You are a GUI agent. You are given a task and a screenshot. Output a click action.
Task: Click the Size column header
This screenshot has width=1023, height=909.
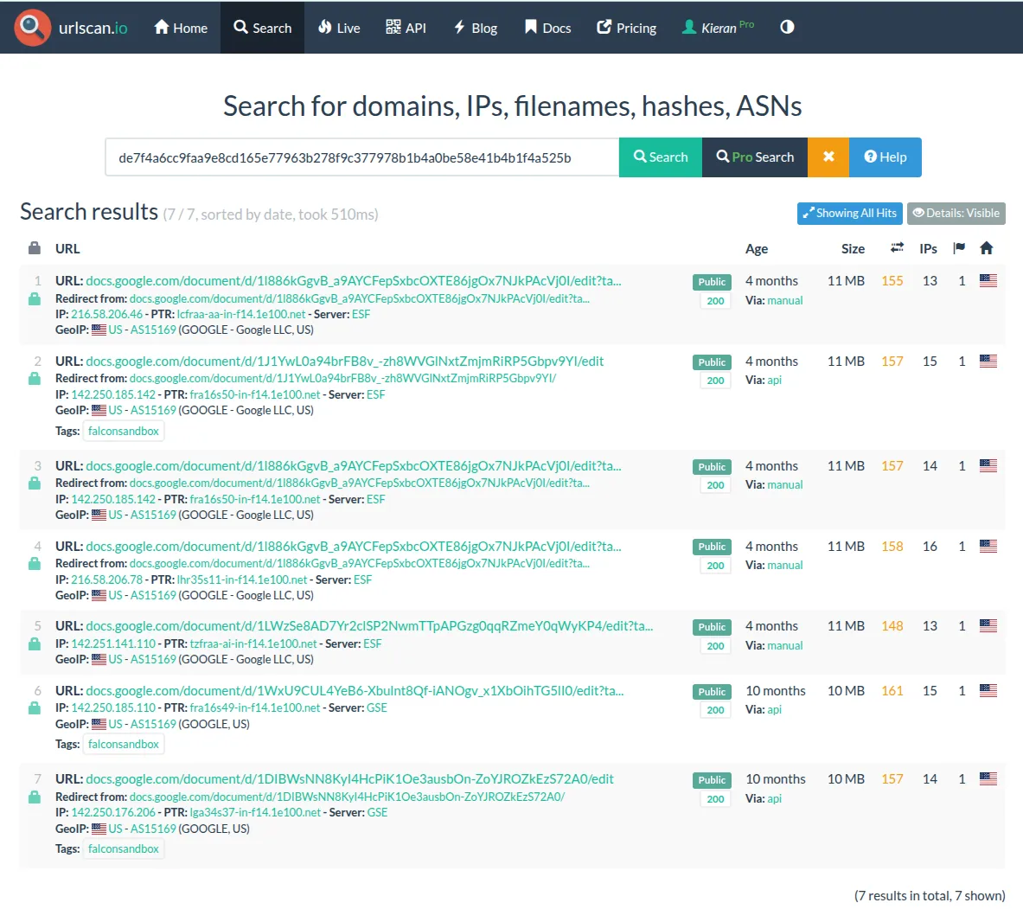point(853,248)
